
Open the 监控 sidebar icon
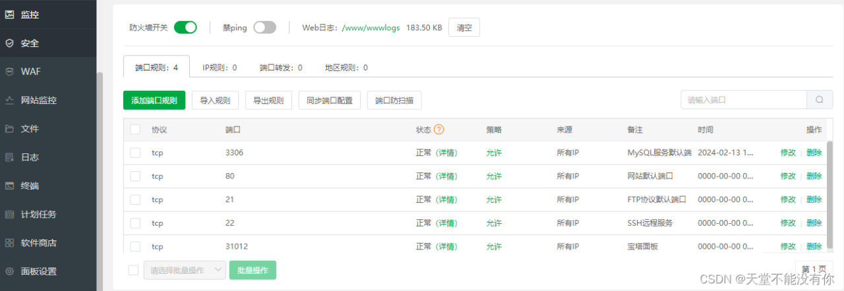click(x=10, y=14)
